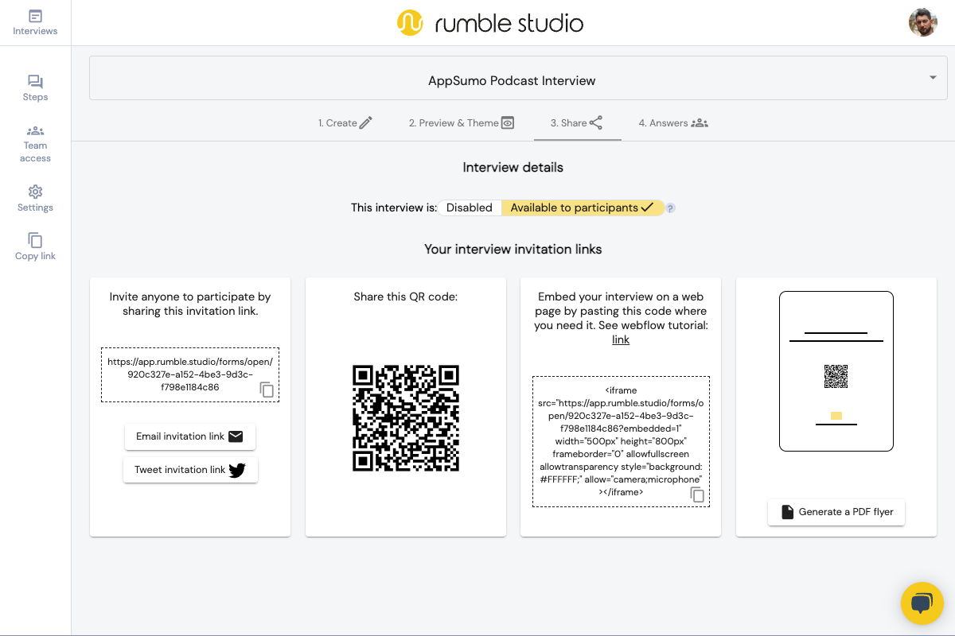Click the Copy link sidebar icon
The width and height of the screenshot is (955, 636).
coord(35,246)
